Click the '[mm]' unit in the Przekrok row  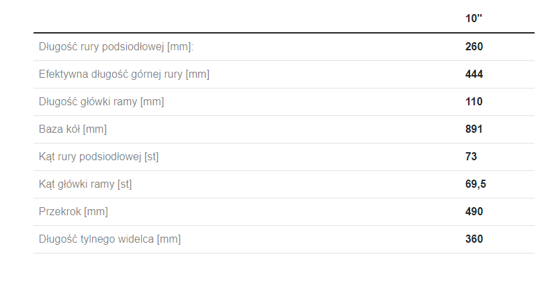click(96, 212)
